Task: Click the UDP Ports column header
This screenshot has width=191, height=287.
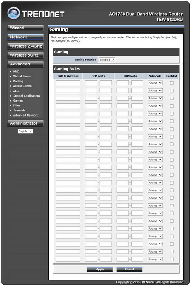Action: (130, 76)
